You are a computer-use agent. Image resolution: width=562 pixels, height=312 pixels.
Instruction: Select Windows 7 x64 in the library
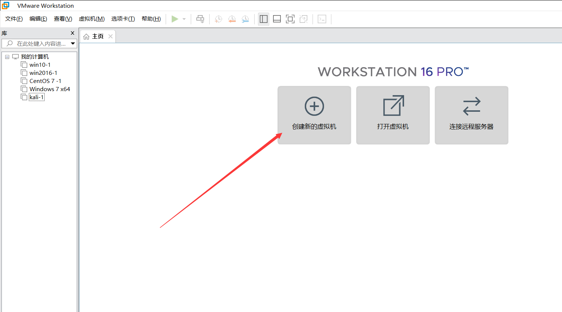(x=50, y=89)
